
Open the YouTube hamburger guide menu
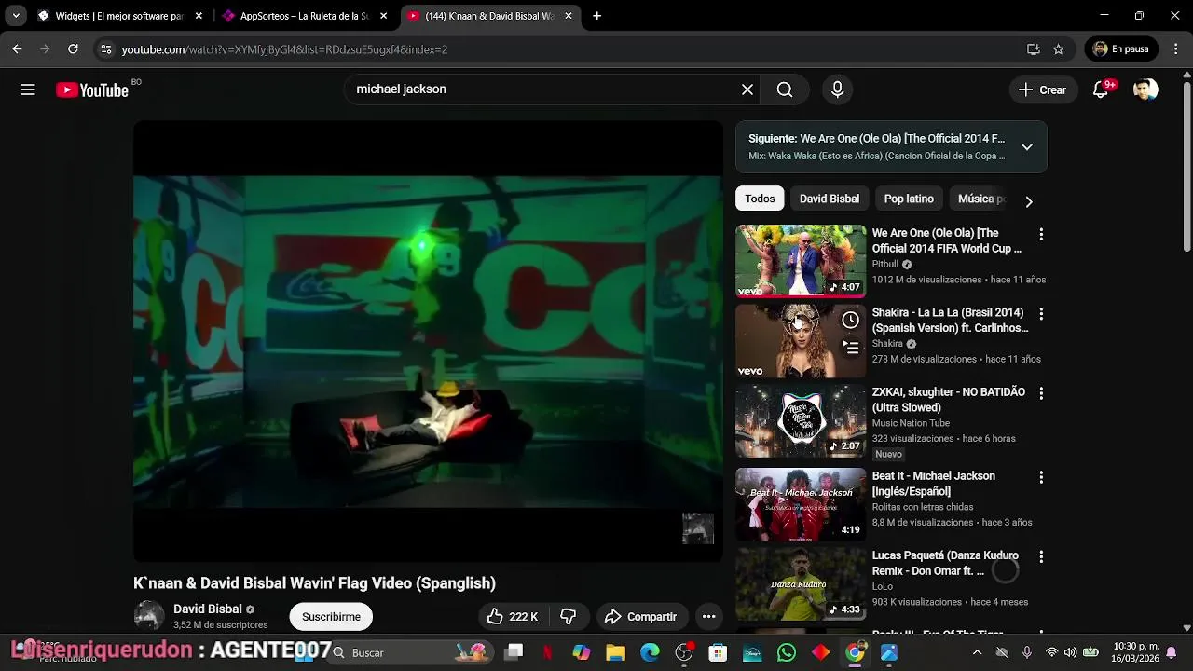click(28, 89)
